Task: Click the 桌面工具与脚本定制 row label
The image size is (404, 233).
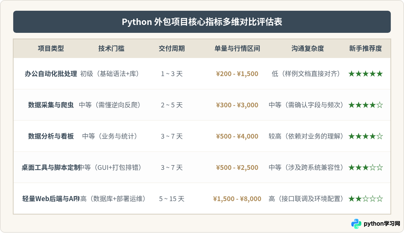Action: (51, 168)
